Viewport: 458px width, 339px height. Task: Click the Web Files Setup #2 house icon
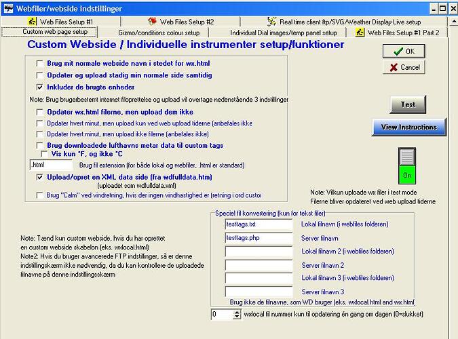tap(152, 21)
